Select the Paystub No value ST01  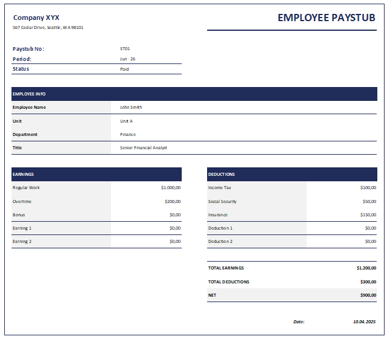point(125,48)
